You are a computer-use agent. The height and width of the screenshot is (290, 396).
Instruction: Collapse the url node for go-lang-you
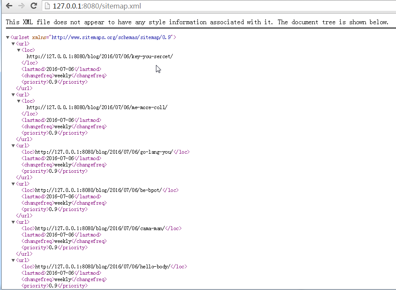coord(13,146)
